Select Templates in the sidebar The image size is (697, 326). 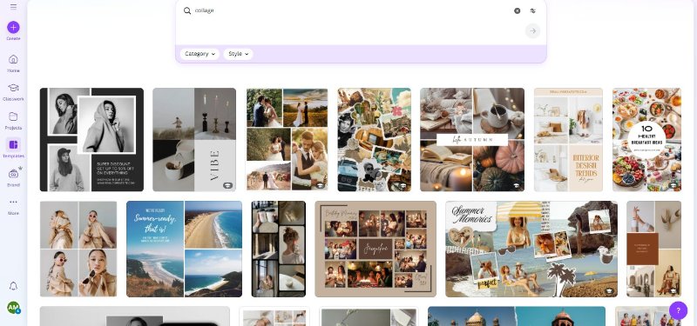[x=13, y=149]
